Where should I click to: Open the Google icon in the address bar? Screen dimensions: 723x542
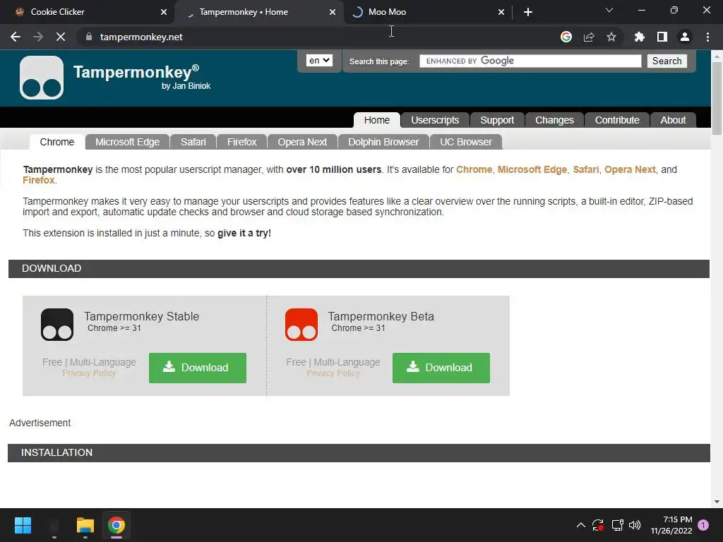(x=566, y=37)
